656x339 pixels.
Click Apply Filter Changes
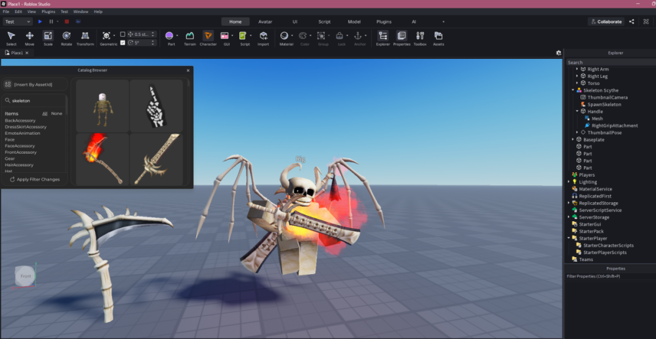(35, 179)
